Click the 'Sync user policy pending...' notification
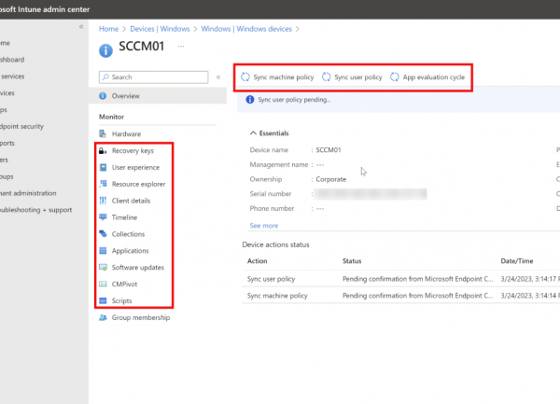The image size is (560, 404). [x=399, y=100]
